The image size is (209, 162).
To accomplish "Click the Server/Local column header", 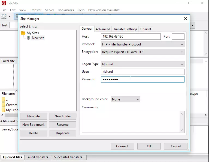I will coord(10,129).
